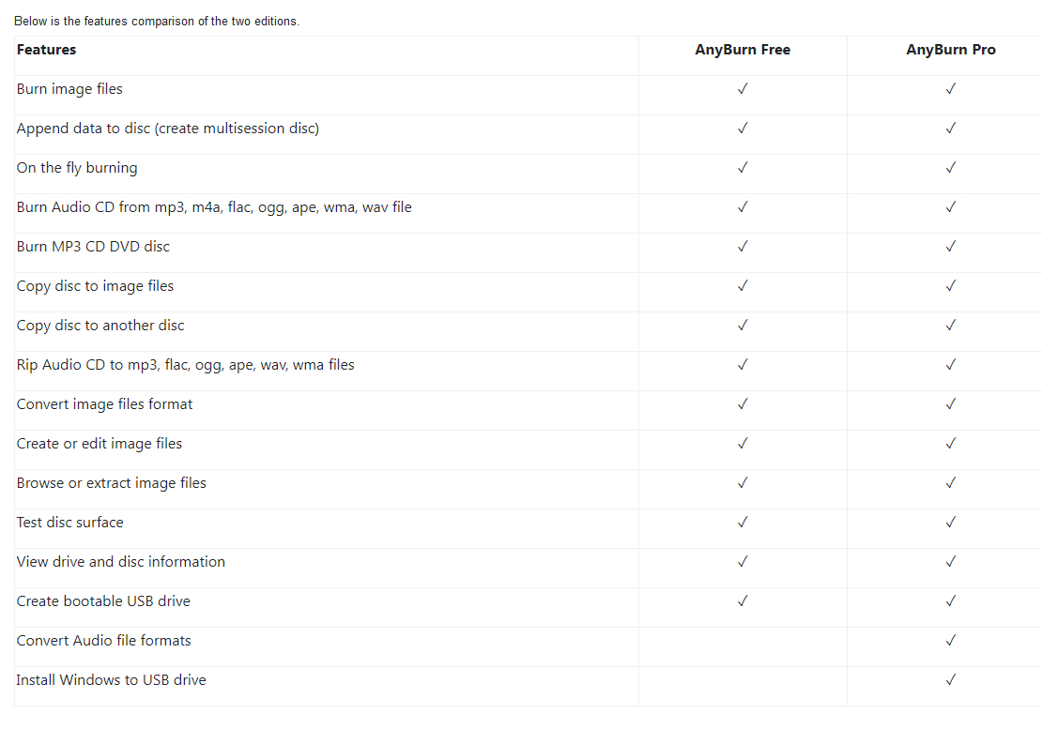Click the "Create or edit image files" row label

(100, 444)
